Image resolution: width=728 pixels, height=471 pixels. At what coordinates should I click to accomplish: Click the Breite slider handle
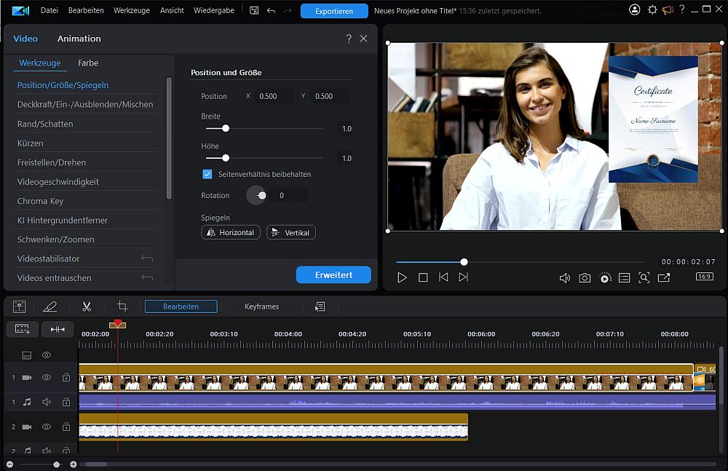tap(226, 128)
